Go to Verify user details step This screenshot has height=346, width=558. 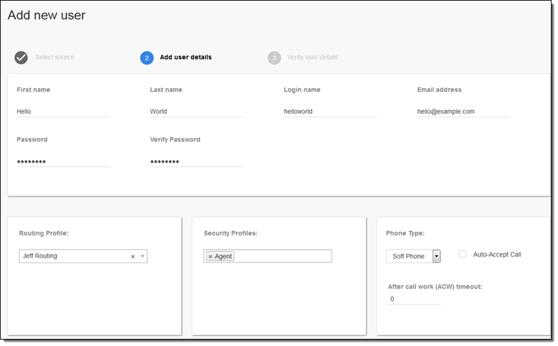click(312, 58)
